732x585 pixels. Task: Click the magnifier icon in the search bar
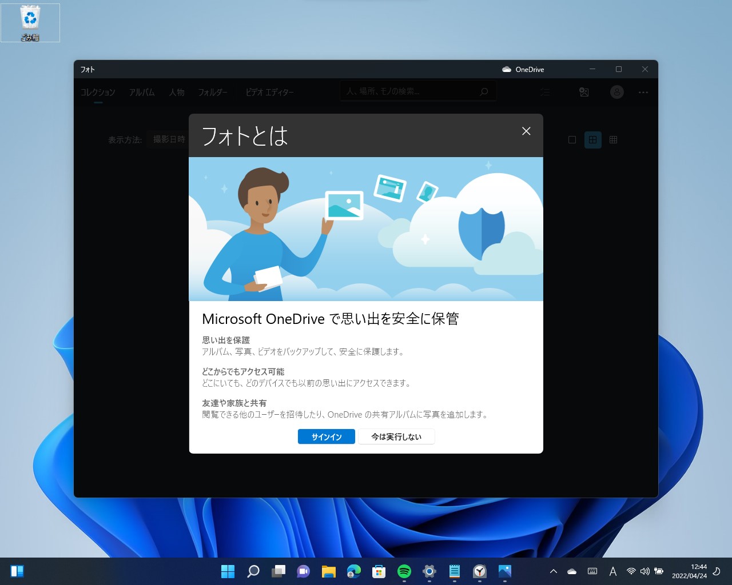[x=484, y=91]
